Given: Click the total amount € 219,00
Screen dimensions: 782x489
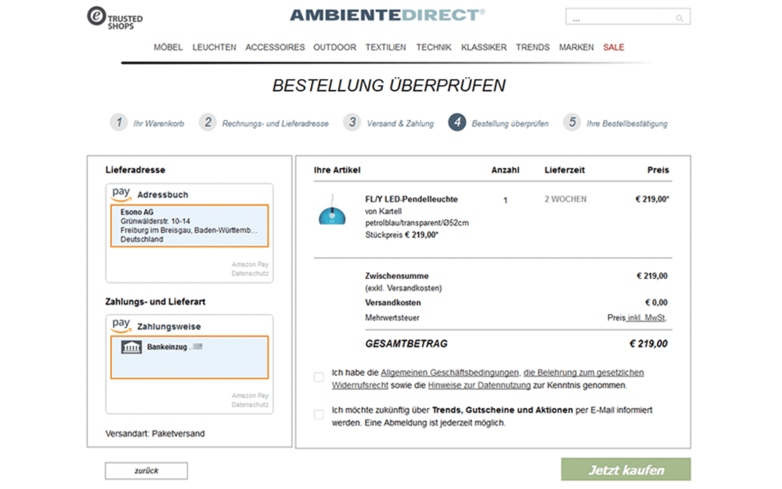Looking at the screenshot, I should pyautogui.click(x=648, y=344).
